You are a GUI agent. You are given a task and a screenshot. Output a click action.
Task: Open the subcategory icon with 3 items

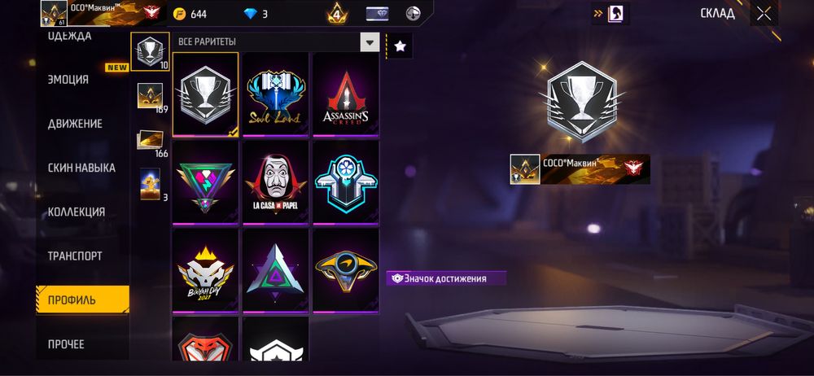[x=150, y=185]
